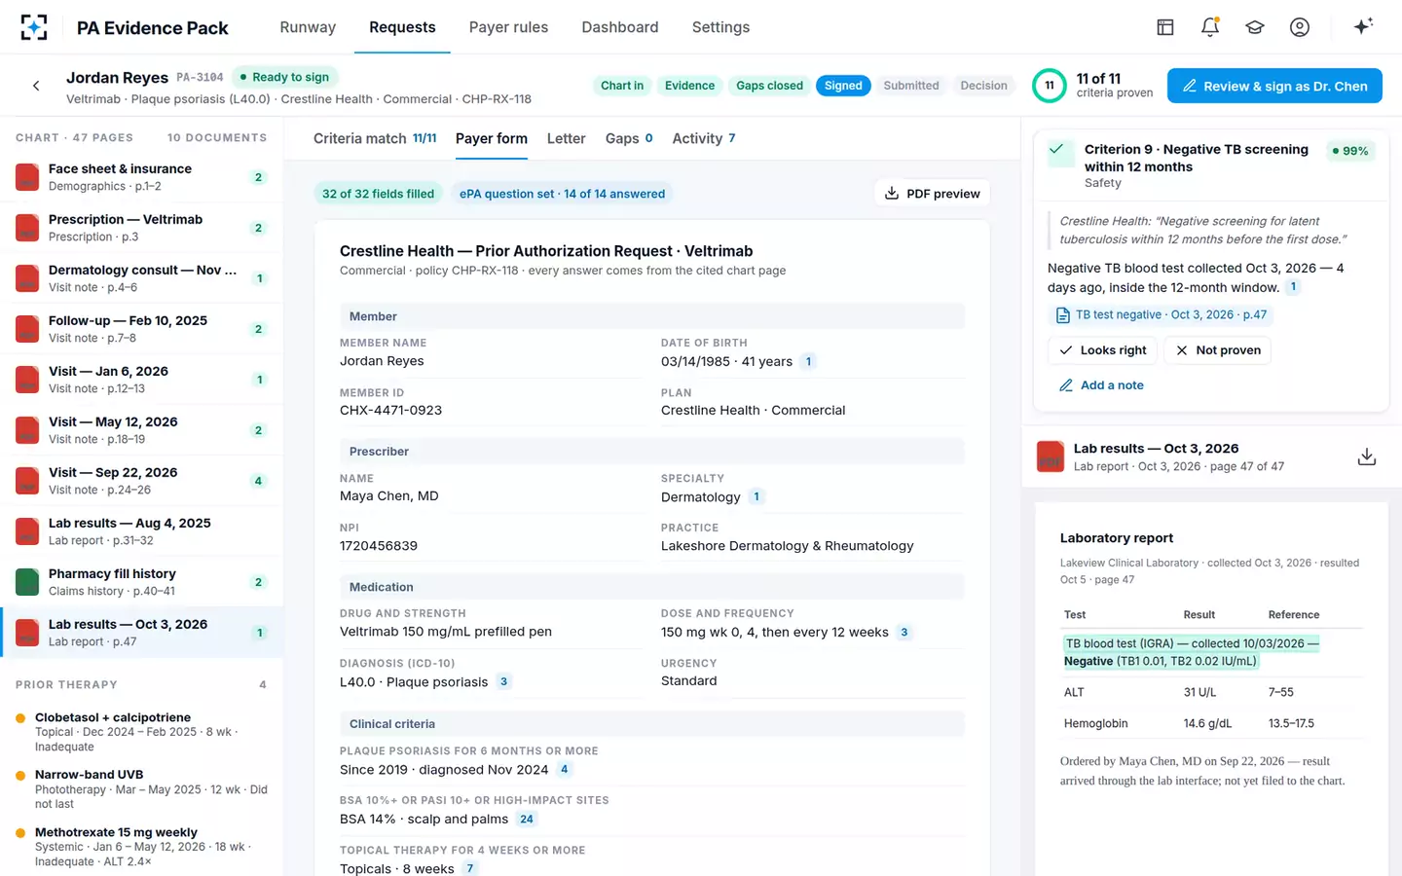Click the graduation cap help icon

pyautogui.click(x=1255, y=27)
